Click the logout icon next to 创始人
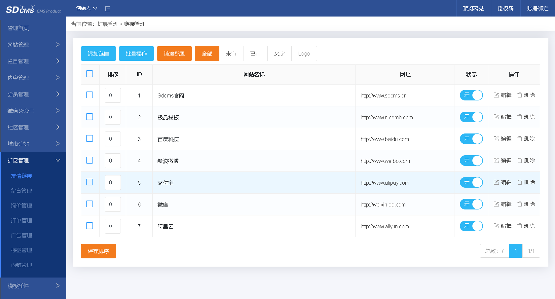 click(x=108, y=8)
